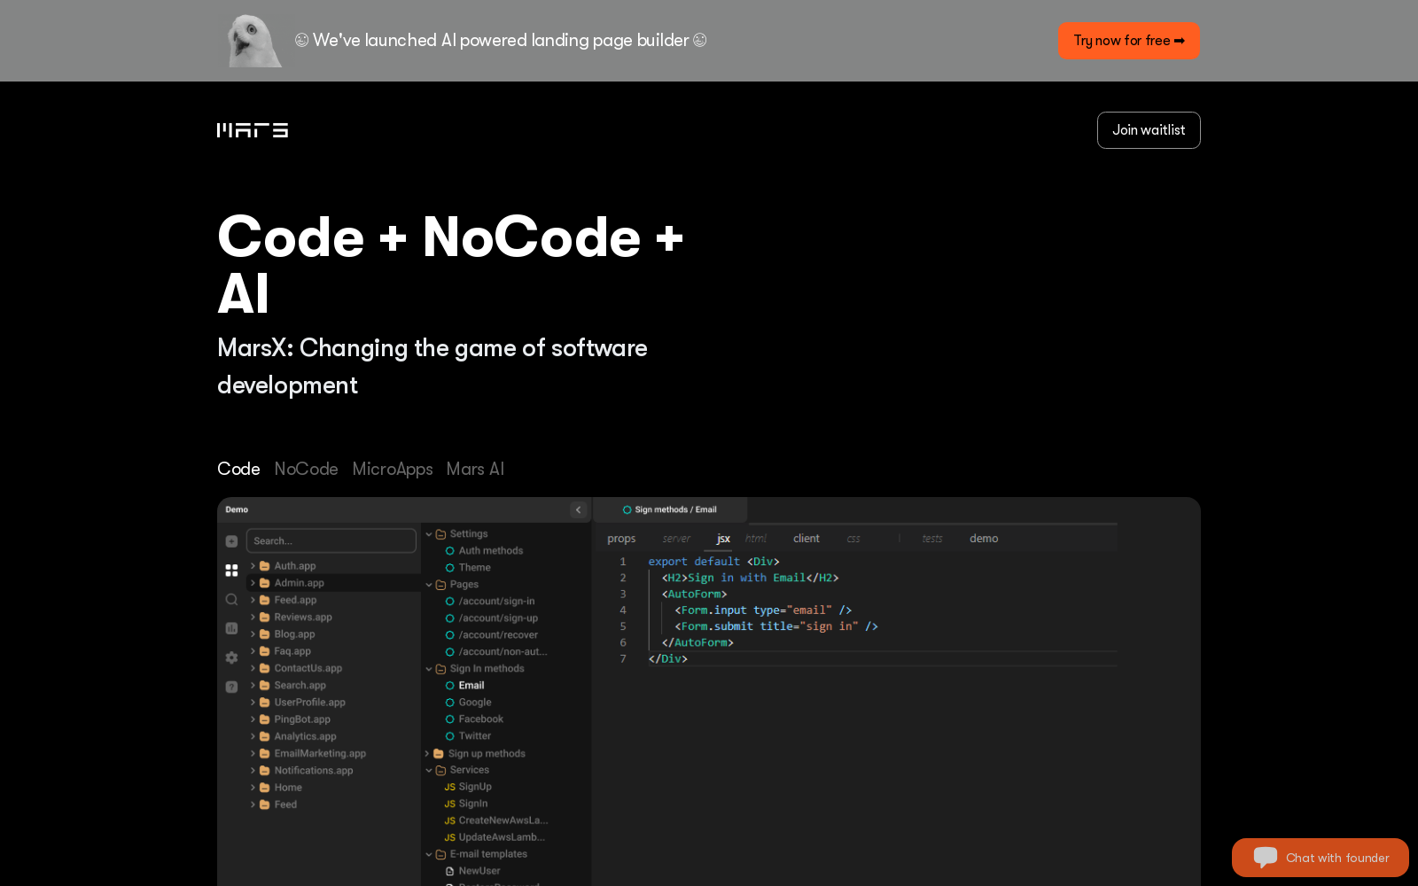The image size is (1418, 886).
Task: Switch to the MicroApps tab
Action: (393, 469)
